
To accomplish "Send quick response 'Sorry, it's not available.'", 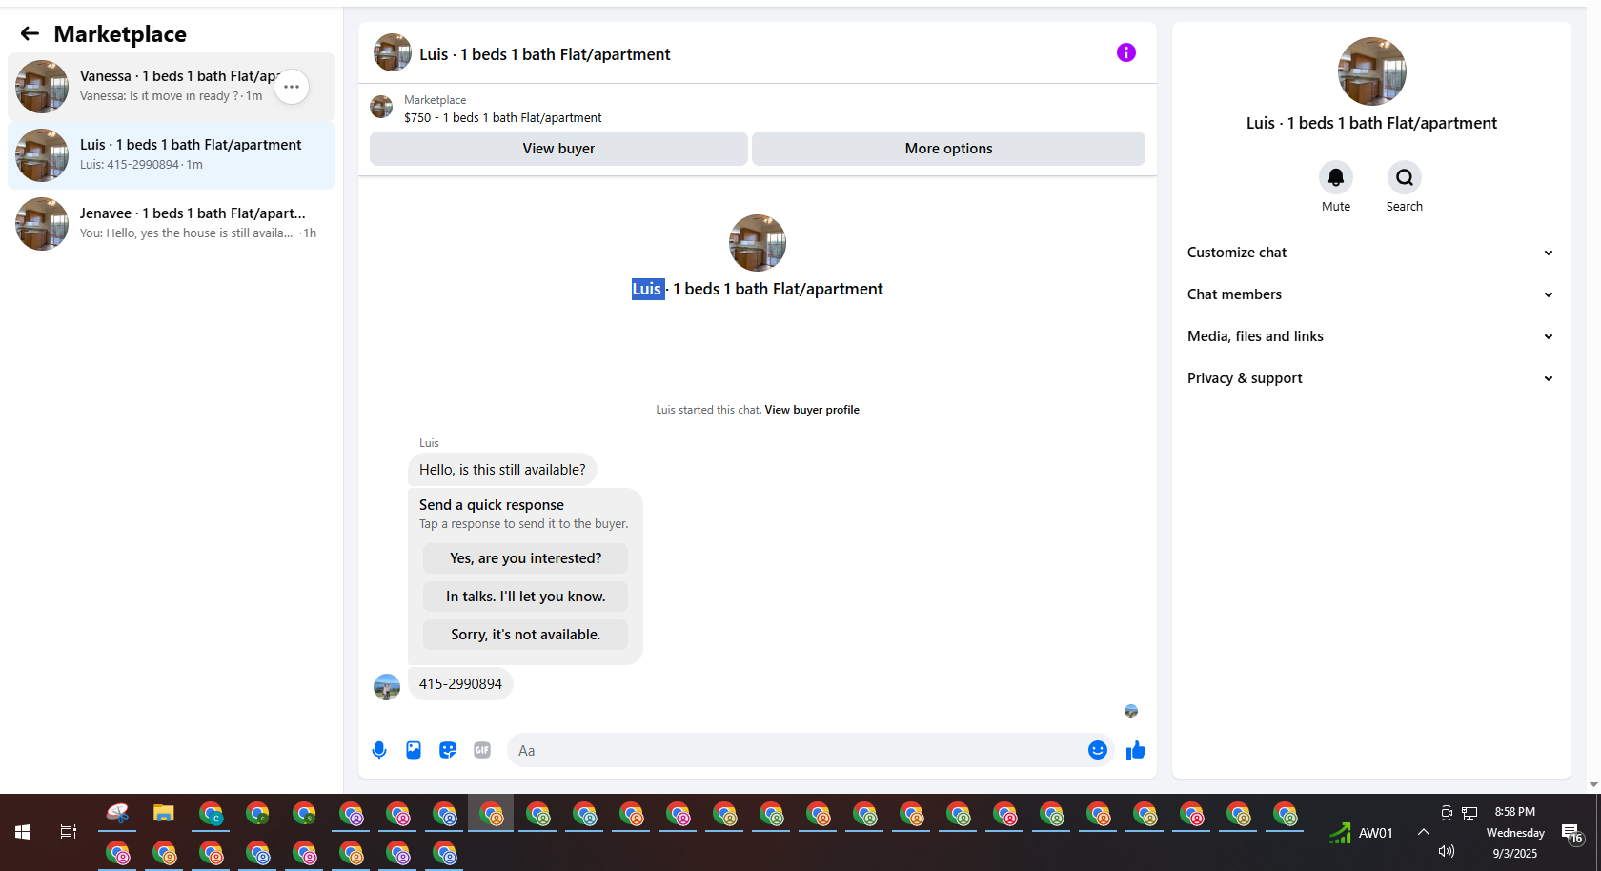I will coord(525,635).
